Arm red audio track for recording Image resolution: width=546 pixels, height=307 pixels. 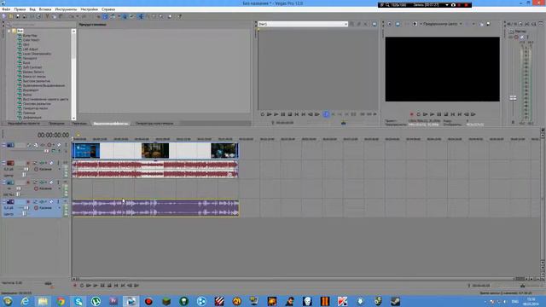(x=28, y=163)
